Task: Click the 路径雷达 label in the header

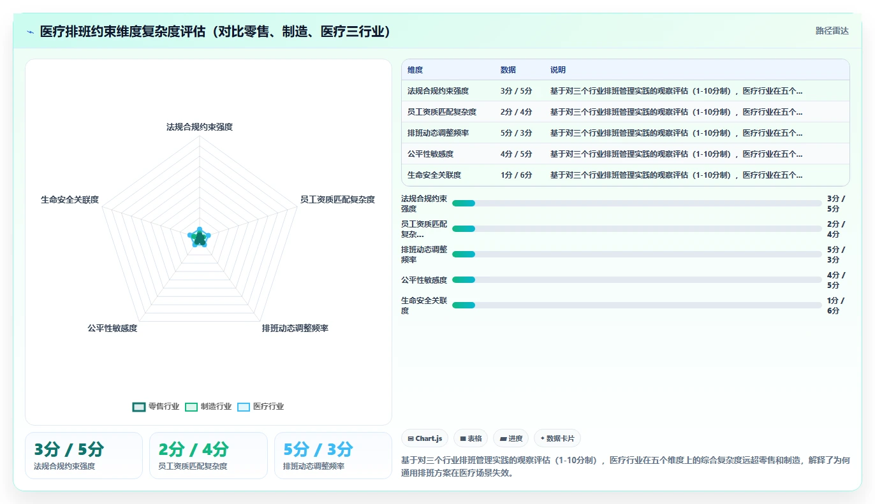Action: 832,31
